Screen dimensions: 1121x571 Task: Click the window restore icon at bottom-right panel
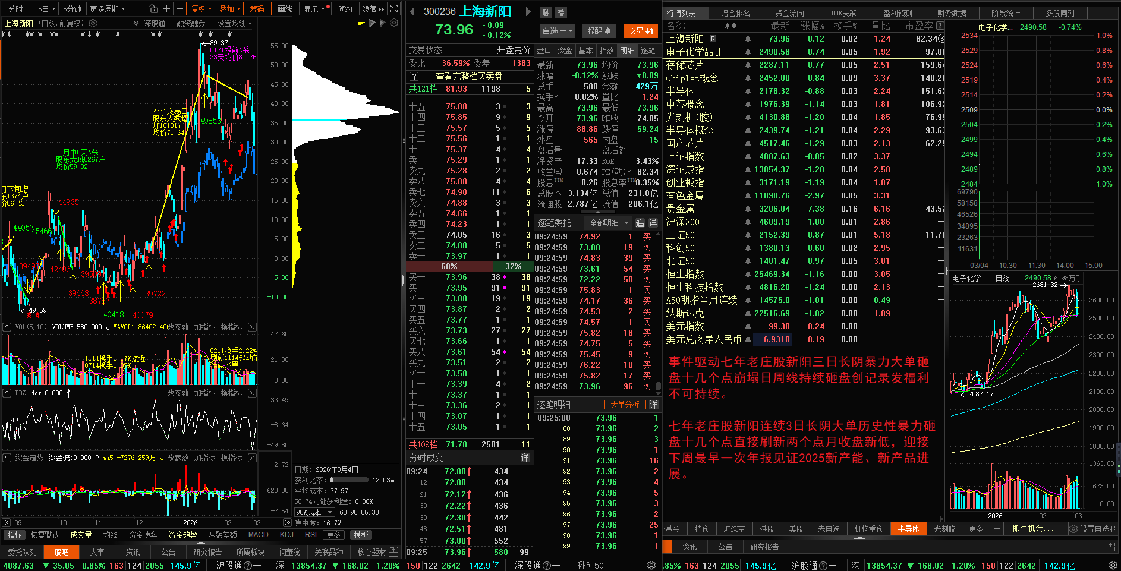1110,546
